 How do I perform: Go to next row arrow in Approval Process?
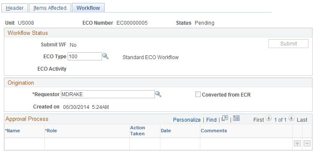point(291,118)
